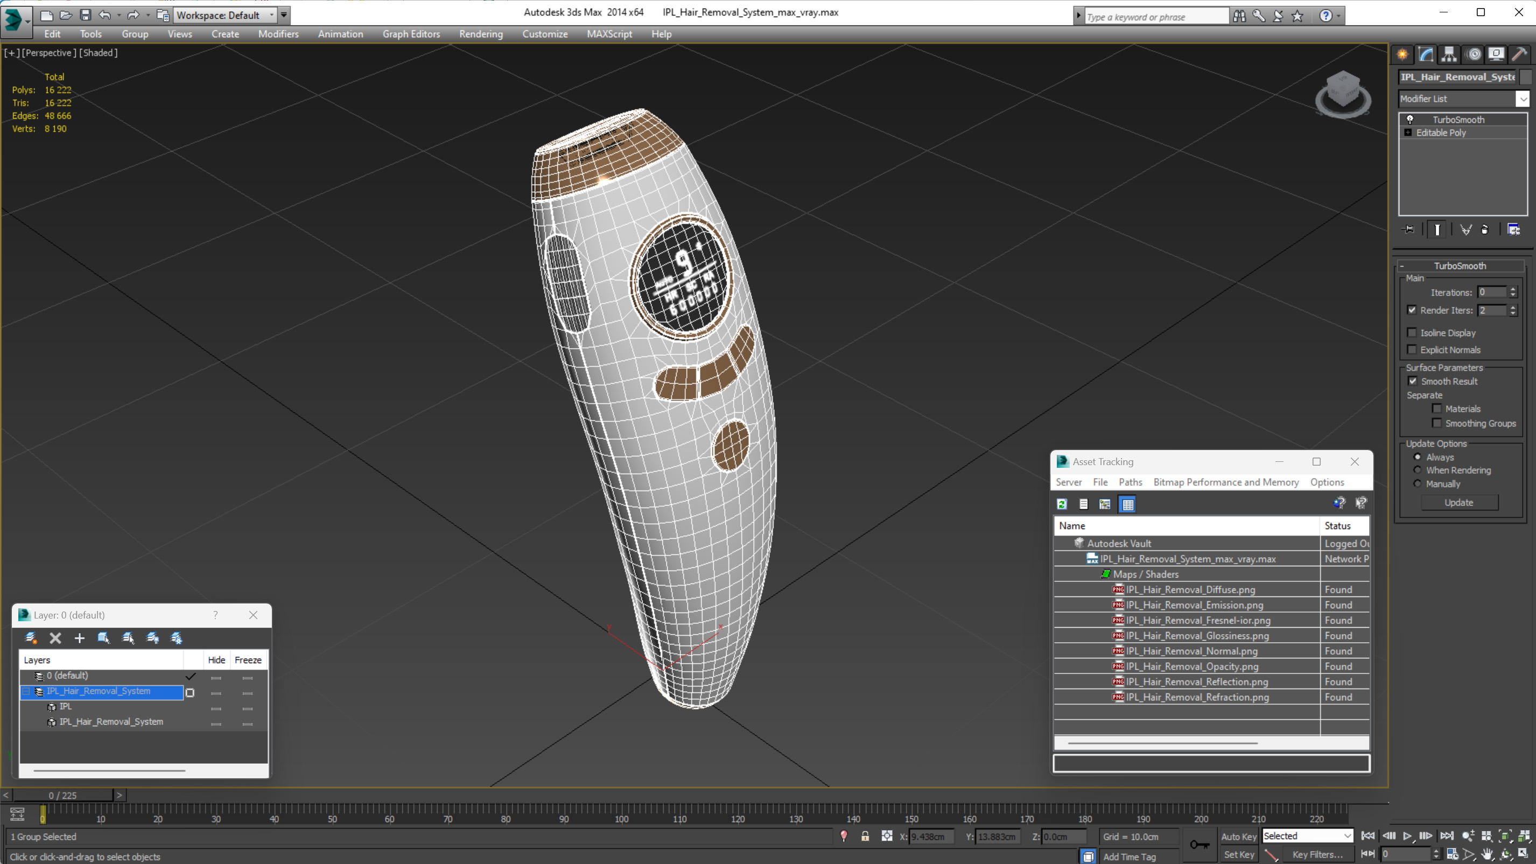Click Remove Modifier from stack icon
Viewport: 1536px width, 864px height.
click(x=1485, y=229)
